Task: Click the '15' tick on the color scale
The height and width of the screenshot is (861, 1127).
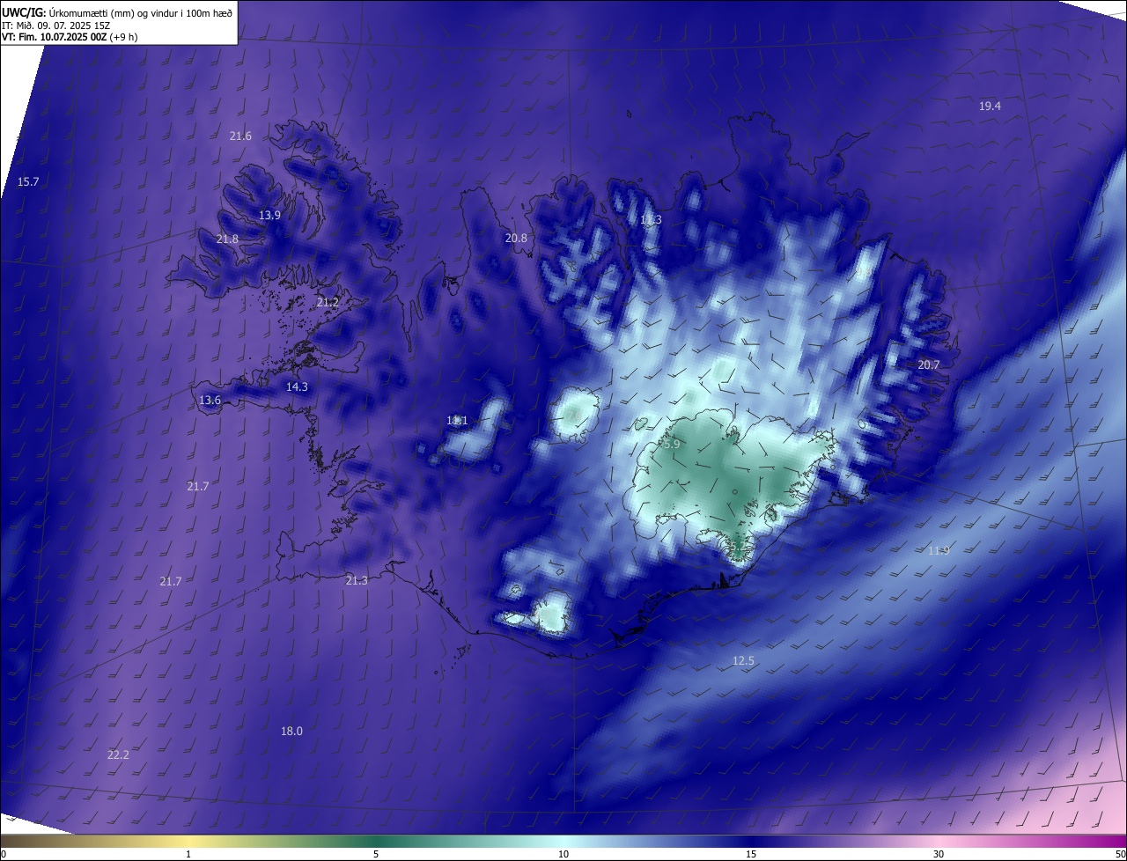Action: point(751,854)
